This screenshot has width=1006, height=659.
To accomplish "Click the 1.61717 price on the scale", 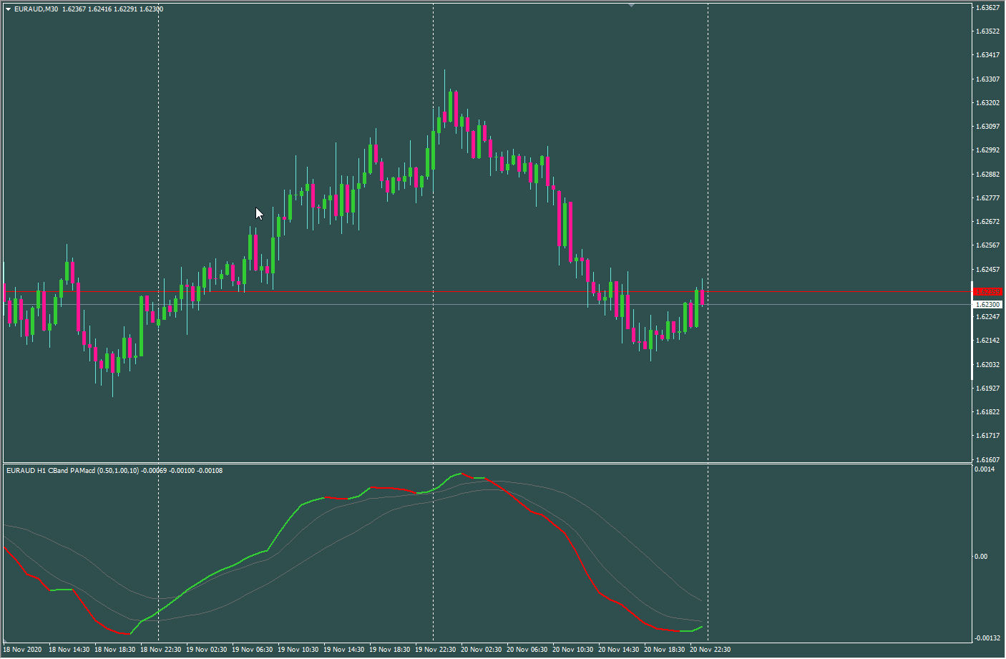I will coord(988,436).
